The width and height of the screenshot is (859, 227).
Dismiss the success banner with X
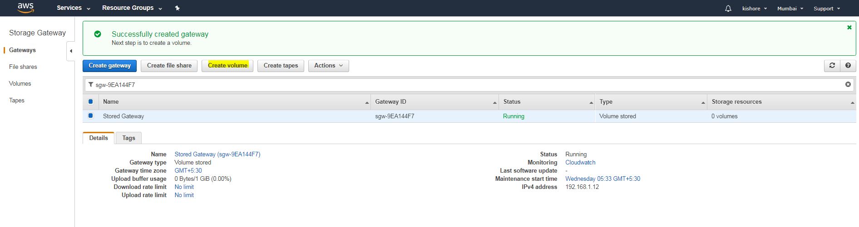[x=849, y=28]
